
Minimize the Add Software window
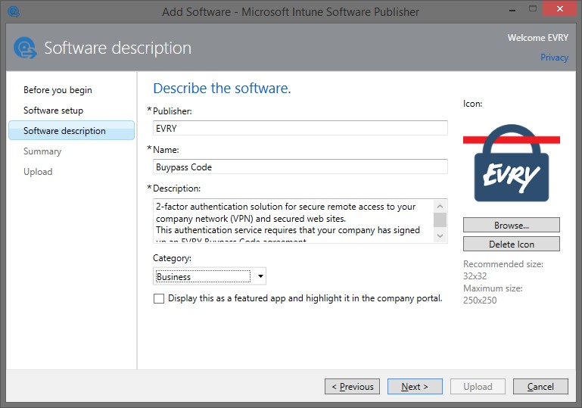(512, 9)
